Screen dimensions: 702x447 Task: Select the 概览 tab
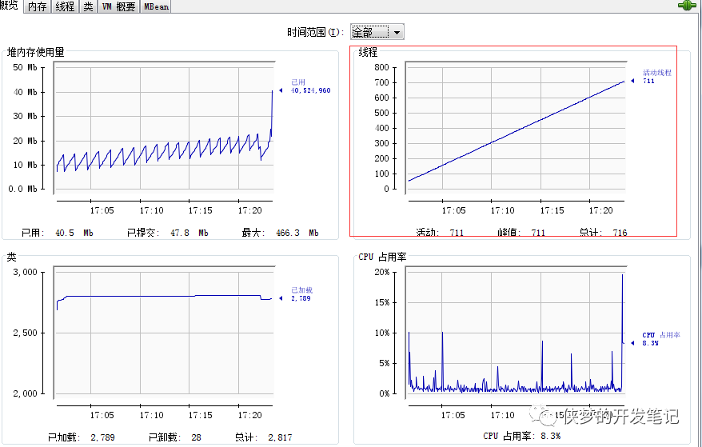[x=10, y=6]
